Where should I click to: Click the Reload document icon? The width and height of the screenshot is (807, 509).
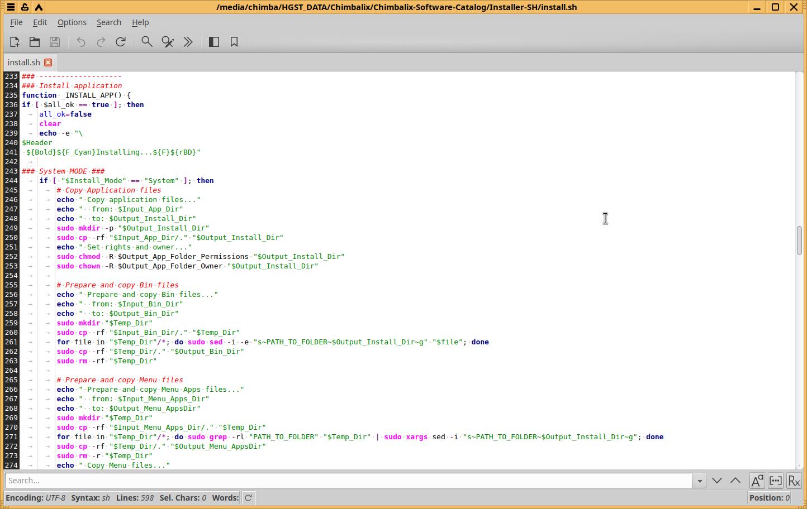[x=121, y=42]
